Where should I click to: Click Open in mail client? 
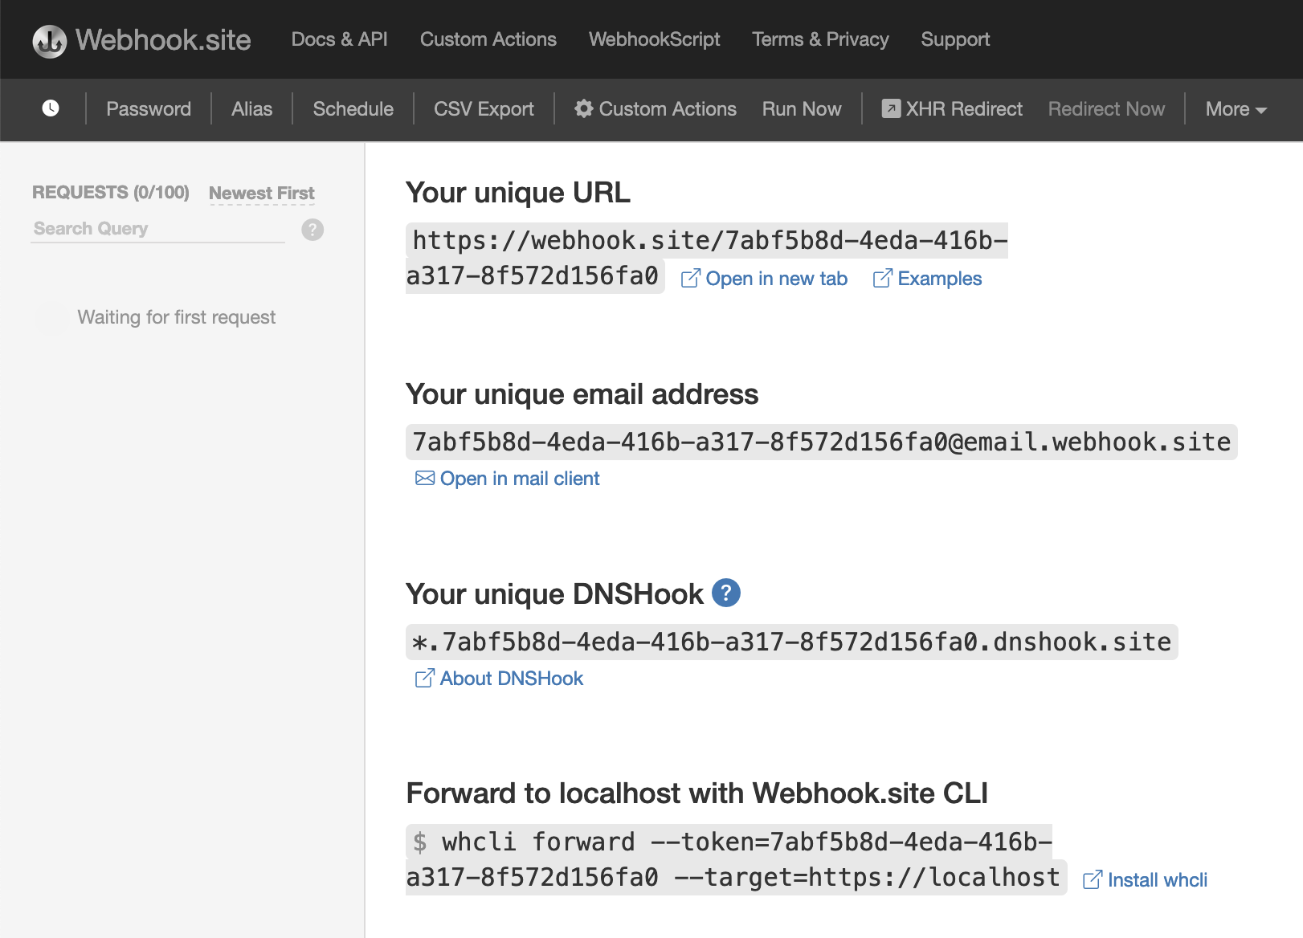click(x=520, y=479)
